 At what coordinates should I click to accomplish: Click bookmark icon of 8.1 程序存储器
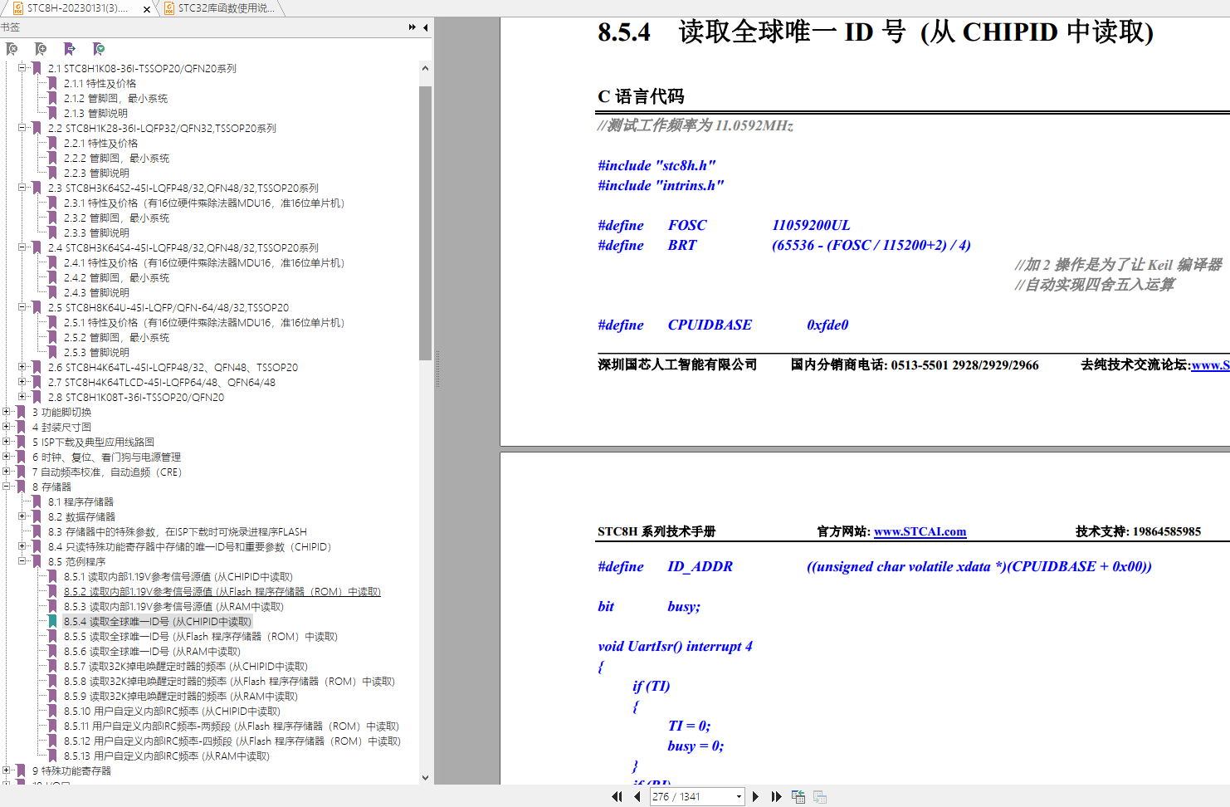click(x=37, y=501)
